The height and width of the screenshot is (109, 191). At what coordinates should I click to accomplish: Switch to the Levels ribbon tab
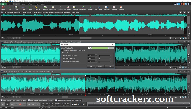click(23, 4)
